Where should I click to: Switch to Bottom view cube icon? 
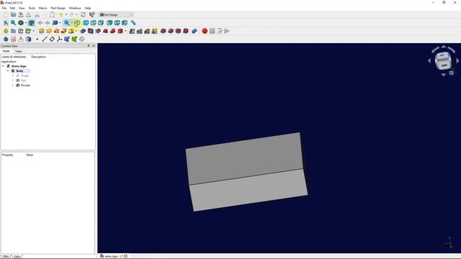click(x=117, y=22)
